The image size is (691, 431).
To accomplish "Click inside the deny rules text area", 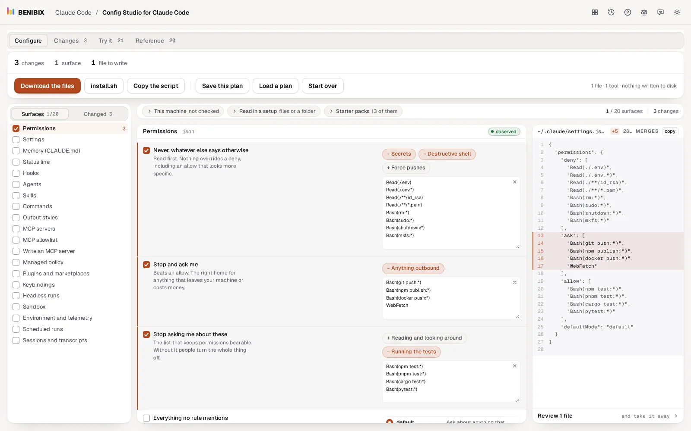I will (451, 213).
